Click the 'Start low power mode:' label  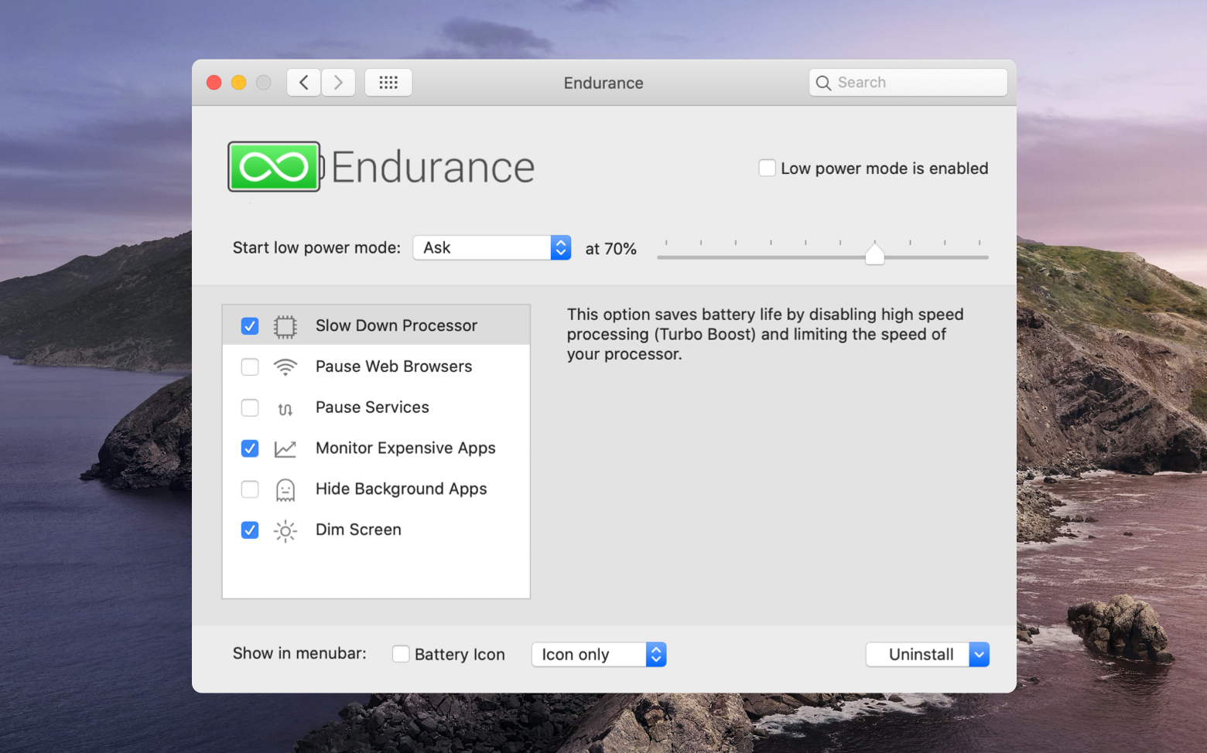316,247
